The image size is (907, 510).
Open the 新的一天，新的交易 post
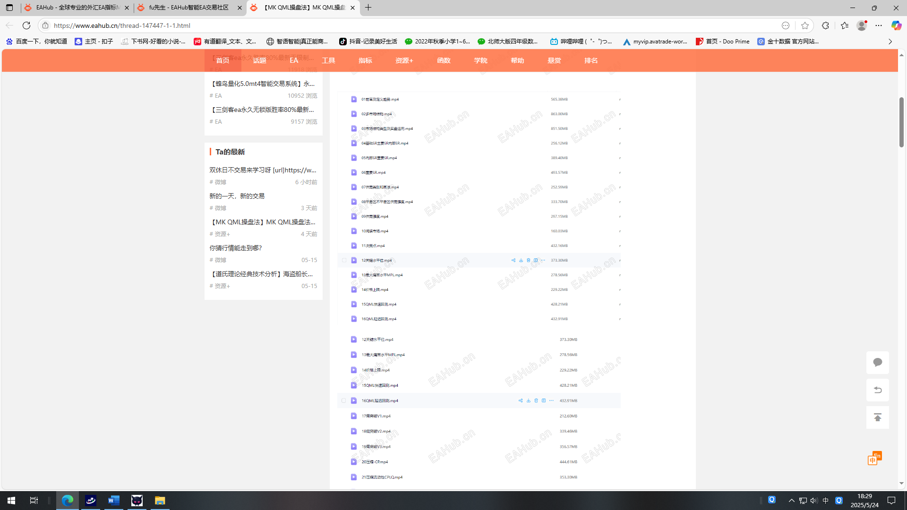[237, 196]
